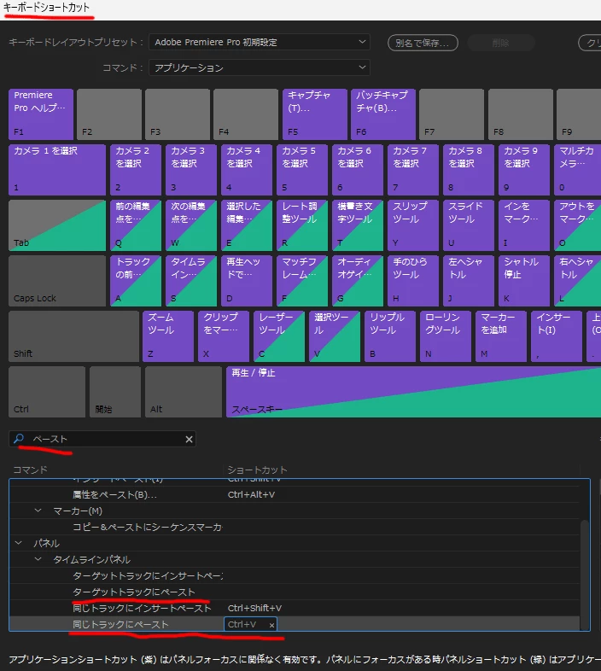Select the 同じトラックにインサートペースト row

pyautogui.click(x=295, y=608)
